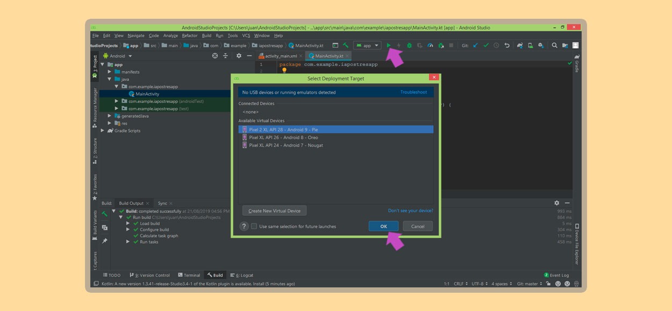Click the Git revert undo arrow icon

point(507,46)
